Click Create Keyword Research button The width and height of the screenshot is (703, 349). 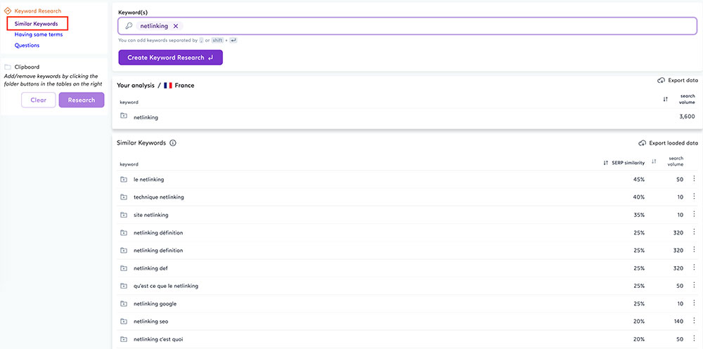tap(170, 58)
